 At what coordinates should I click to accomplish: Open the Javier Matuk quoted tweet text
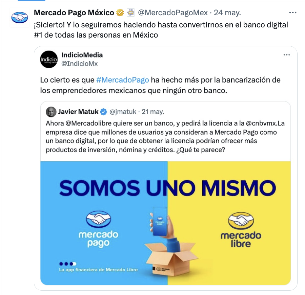click(x=165, y=137)
